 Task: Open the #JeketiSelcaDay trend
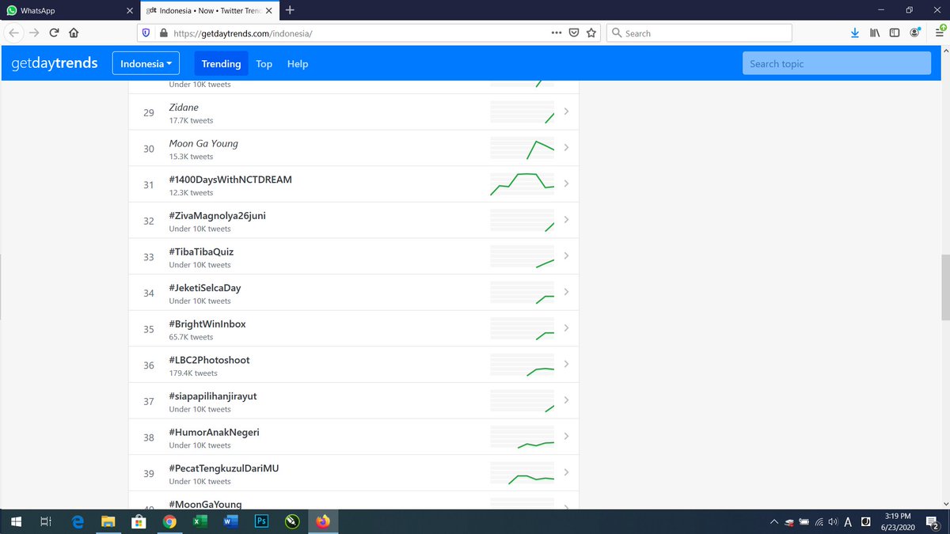click(205, 288)
